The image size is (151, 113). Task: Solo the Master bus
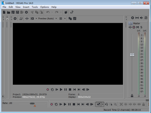click(141, 27)
